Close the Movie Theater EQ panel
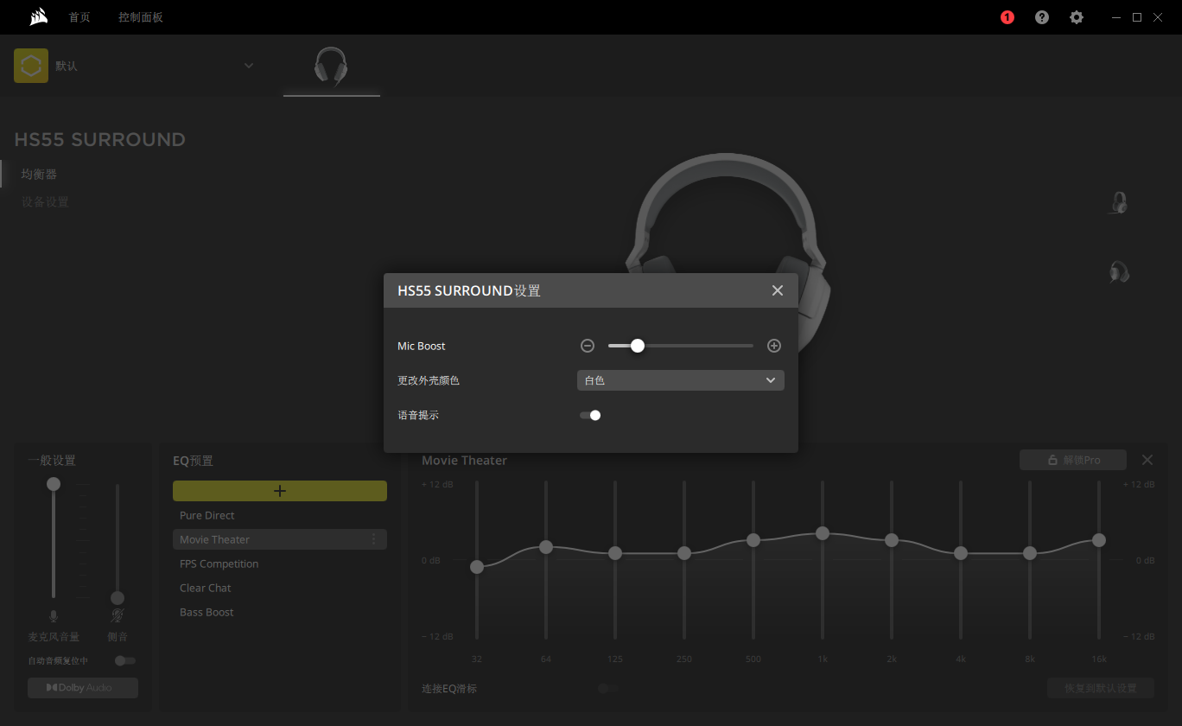This screenshot has width=1182, height=726. (x=1147, y=460)
